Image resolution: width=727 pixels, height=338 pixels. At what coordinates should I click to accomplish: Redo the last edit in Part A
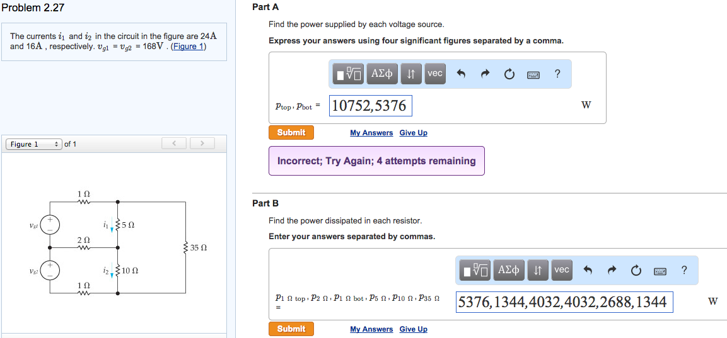485,74
